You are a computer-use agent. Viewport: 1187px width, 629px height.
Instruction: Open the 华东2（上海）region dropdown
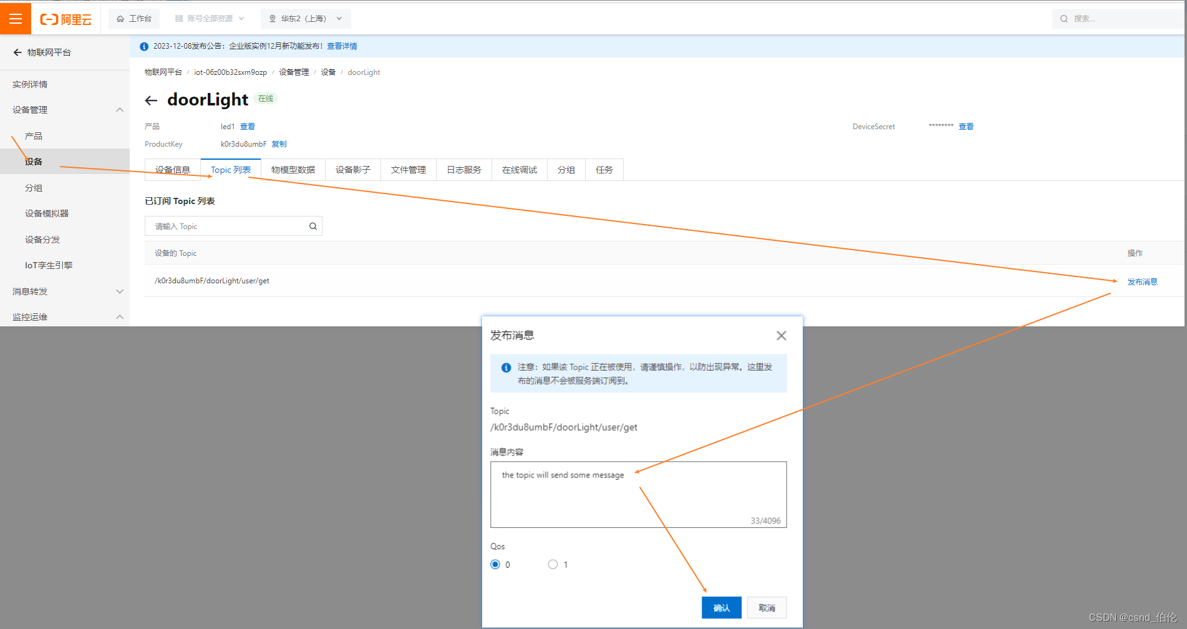[x=306, y=19]
